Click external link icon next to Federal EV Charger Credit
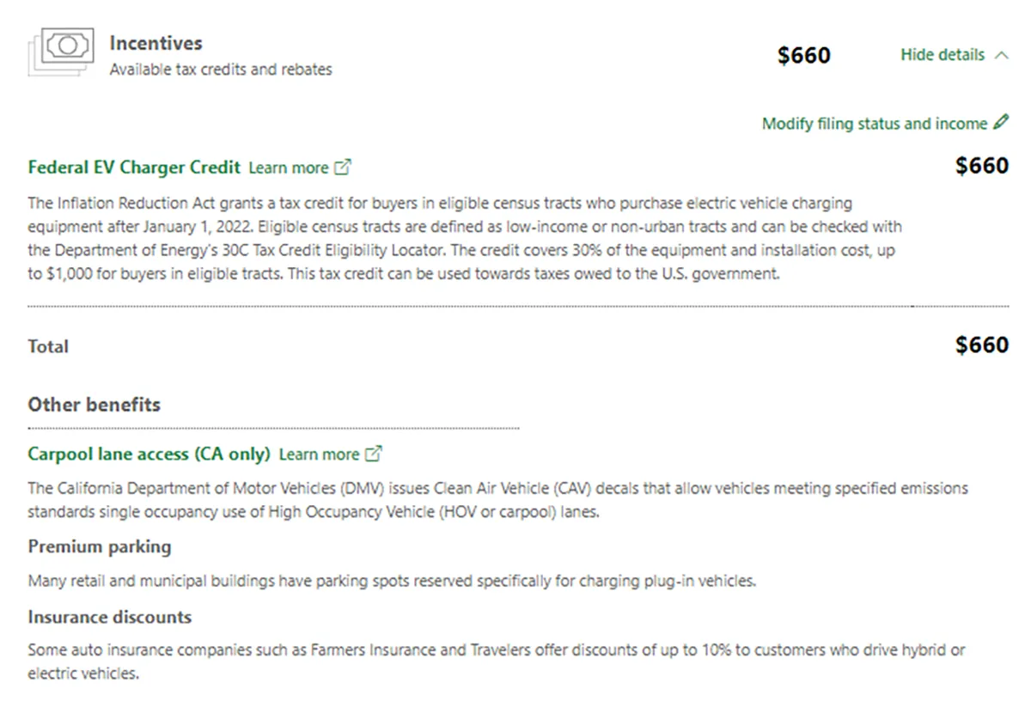1031x707 pixels. [x=343, y=168]
